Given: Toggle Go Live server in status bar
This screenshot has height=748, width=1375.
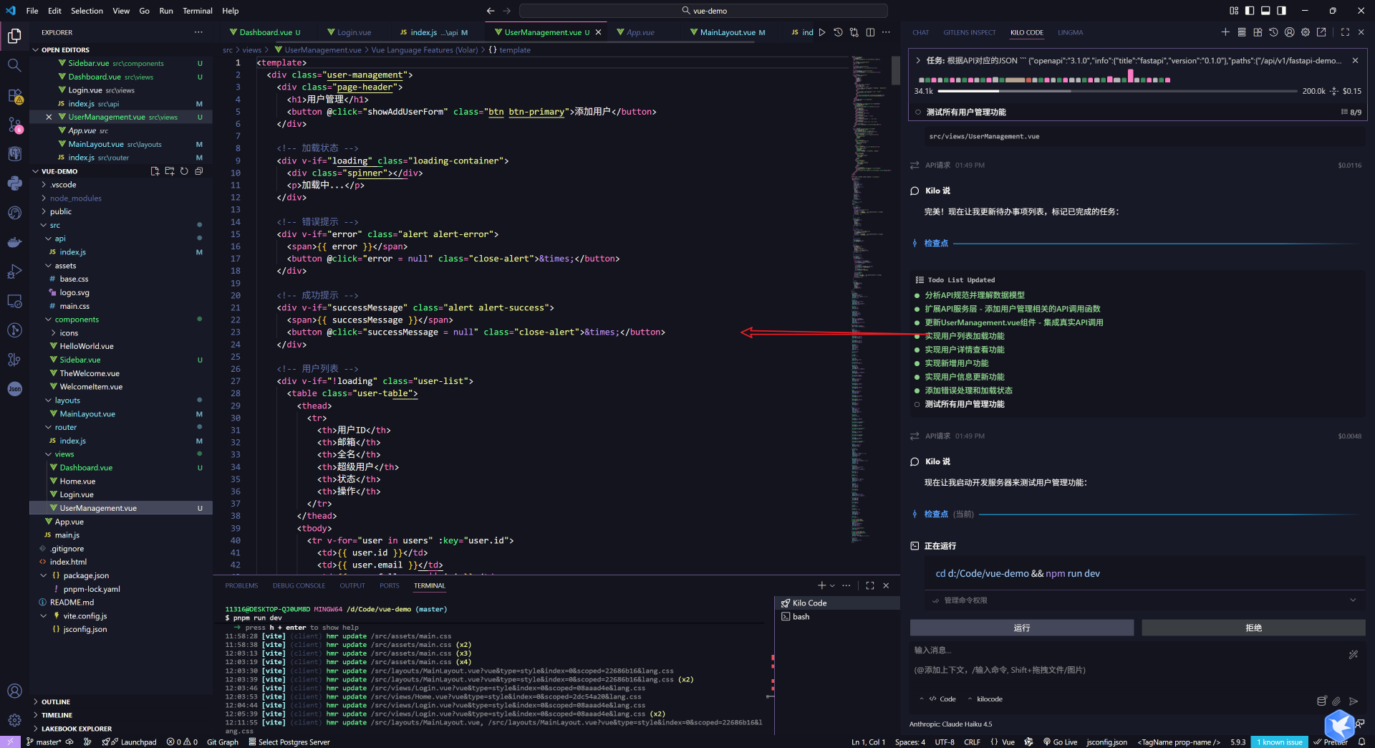Looking at the screenshot, I should coord(1061,742).
